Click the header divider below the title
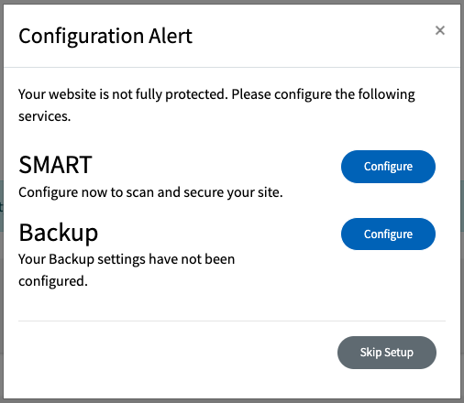The height and width of the screenshot is (403, 464). (232, 67)
